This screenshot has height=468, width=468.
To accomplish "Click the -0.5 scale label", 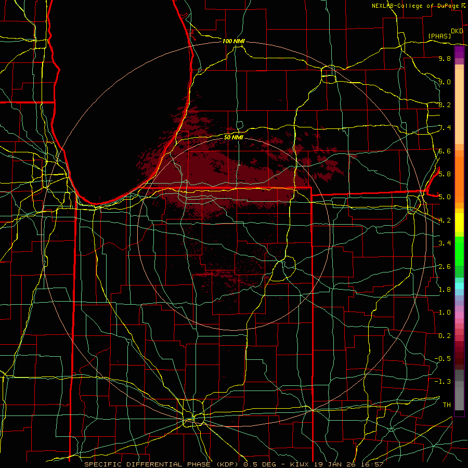I will pyautogui.click(x=443, y=358).
